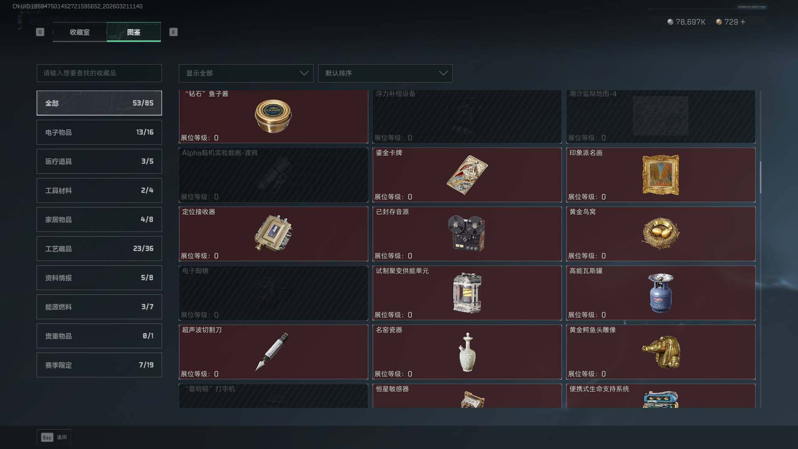Filter by 电子物品 category

click(99, 132)
